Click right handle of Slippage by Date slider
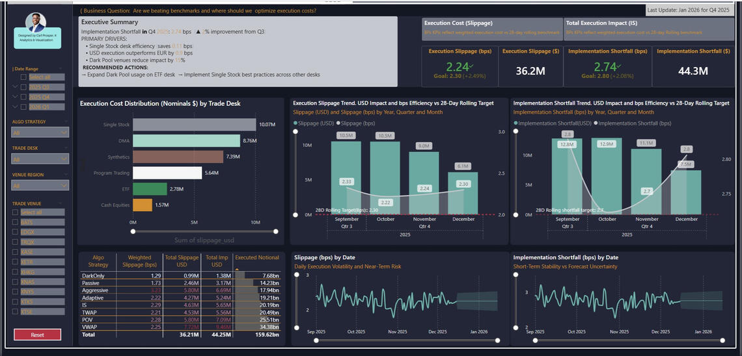 click(x=497, y=340)
